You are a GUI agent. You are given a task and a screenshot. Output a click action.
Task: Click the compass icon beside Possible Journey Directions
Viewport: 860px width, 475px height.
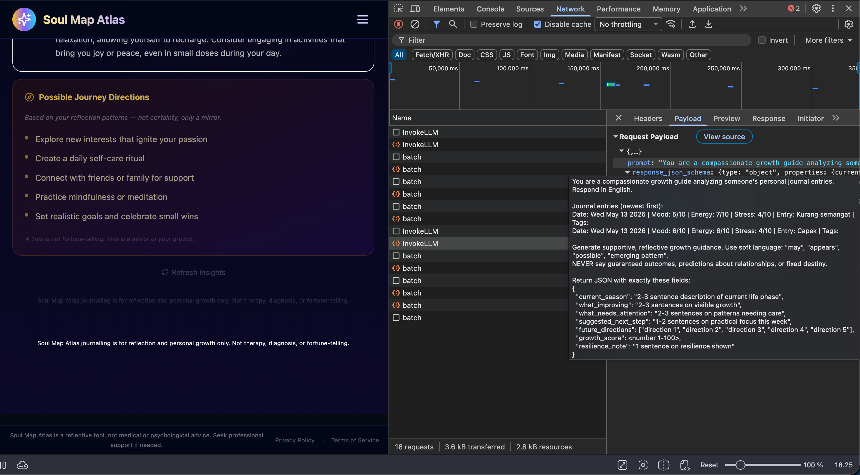[x=29, y=97]
